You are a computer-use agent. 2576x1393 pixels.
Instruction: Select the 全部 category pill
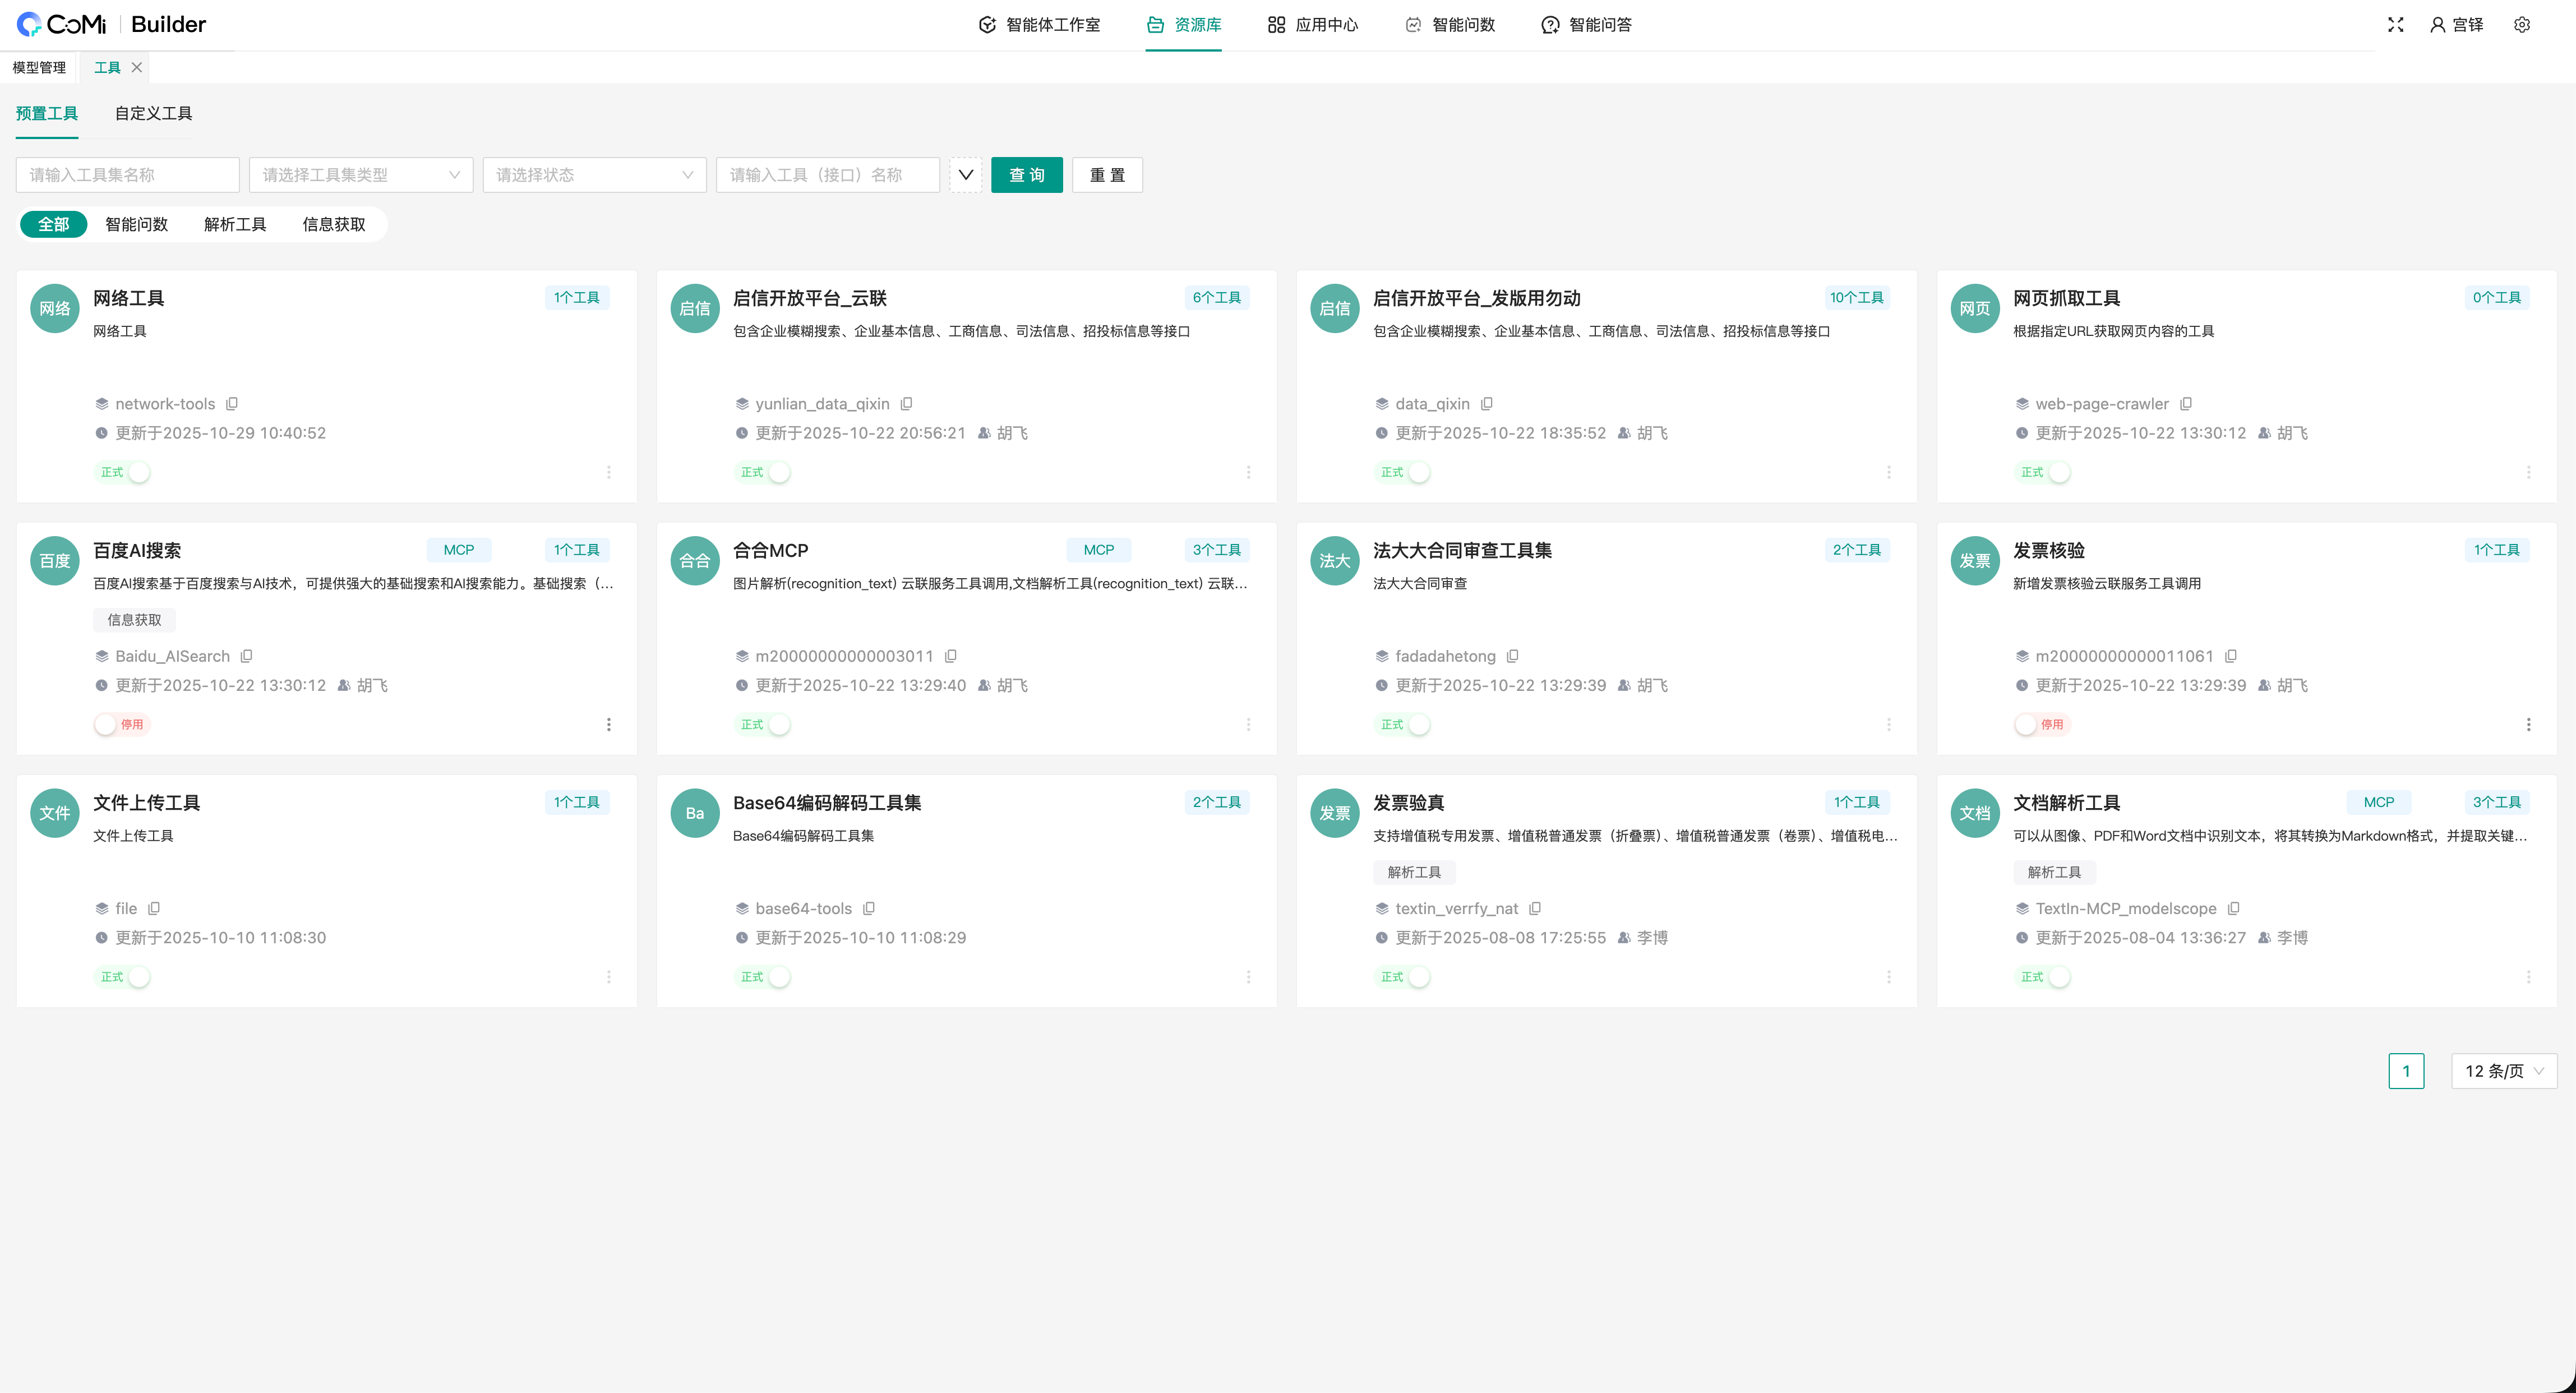54,224
